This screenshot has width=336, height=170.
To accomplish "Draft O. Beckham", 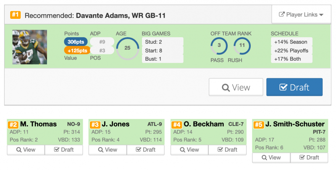I will (227, 150).
